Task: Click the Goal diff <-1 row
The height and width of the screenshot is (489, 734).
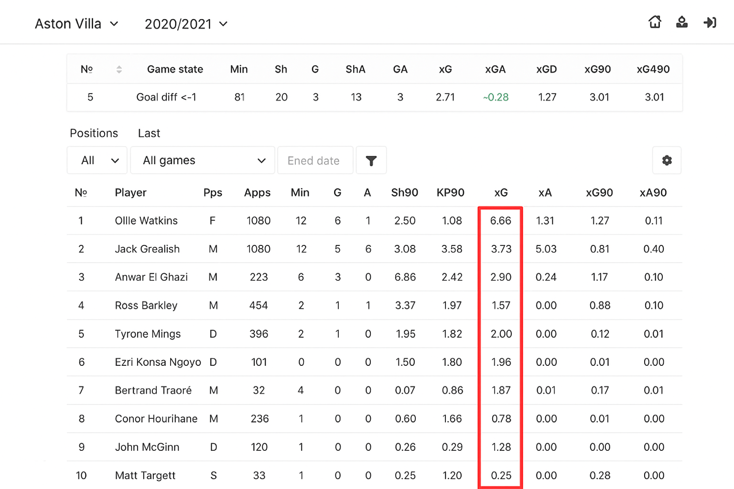Action: coord(166,97)
